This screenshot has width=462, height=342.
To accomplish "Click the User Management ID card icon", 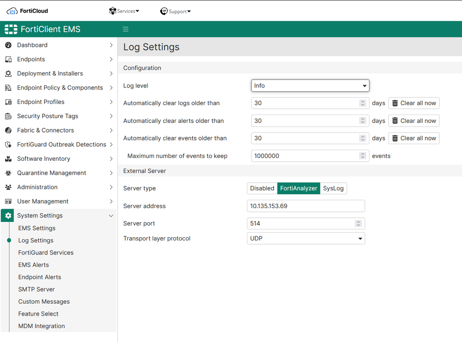I will click(8, 202).
